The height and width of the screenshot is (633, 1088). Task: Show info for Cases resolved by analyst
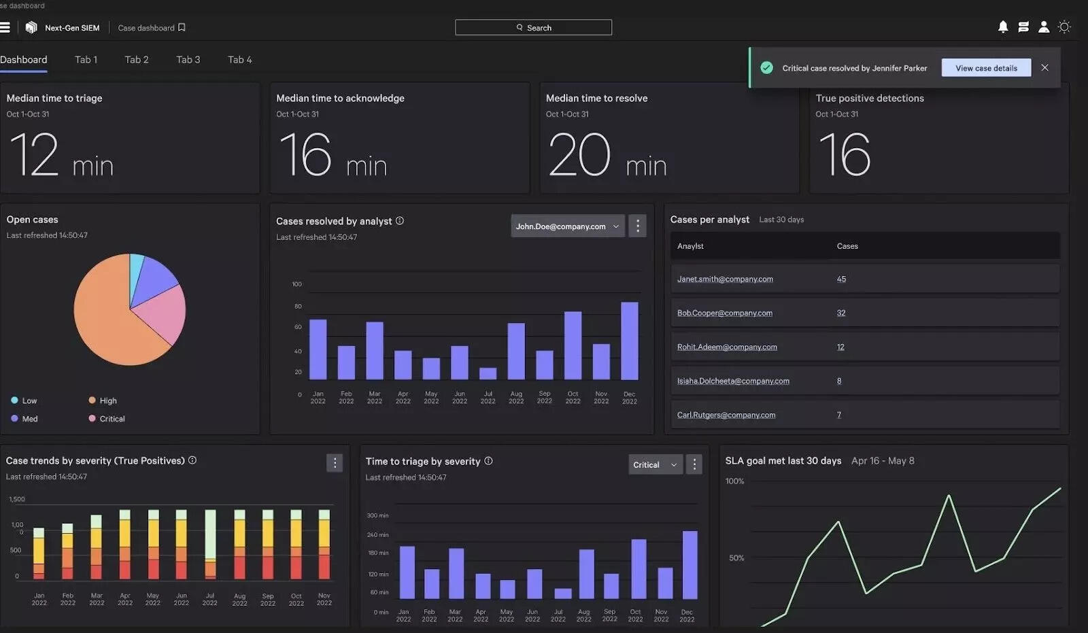point(400,221)
